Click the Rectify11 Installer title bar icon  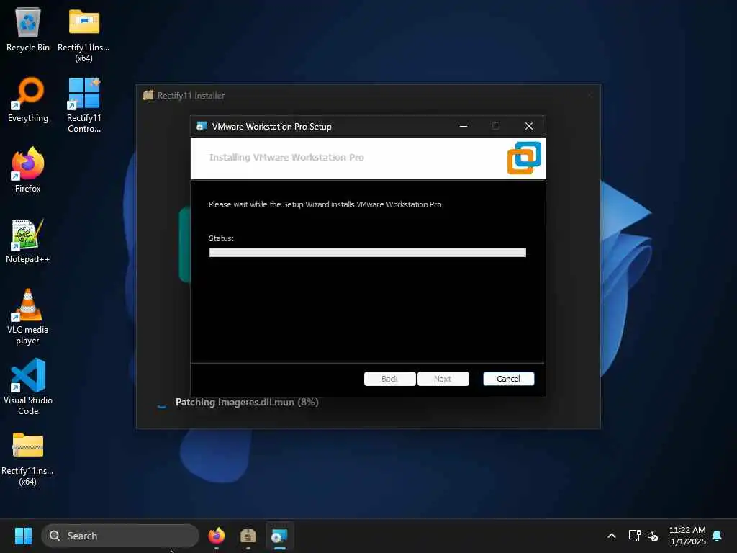coord(148,95)
